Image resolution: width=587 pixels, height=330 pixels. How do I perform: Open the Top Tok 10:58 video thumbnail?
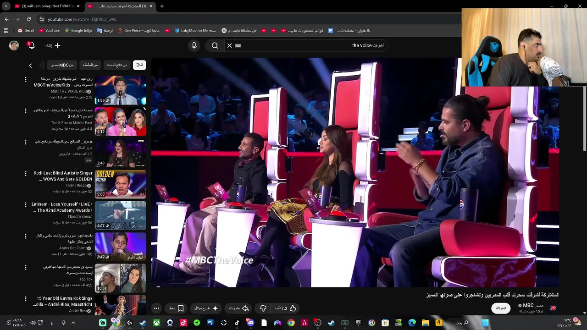[x=121, y=278]
